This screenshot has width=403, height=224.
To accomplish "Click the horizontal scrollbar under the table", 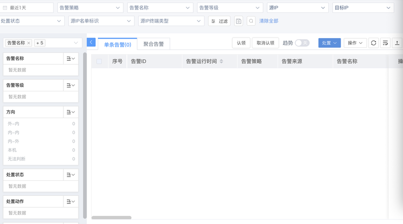I will click(x=111, y=217).
